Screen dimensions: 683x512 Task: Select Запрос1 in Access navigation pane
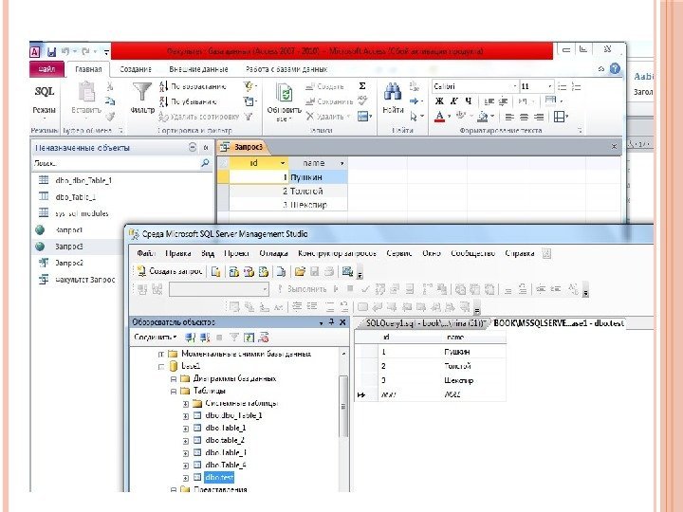point(69,229)
